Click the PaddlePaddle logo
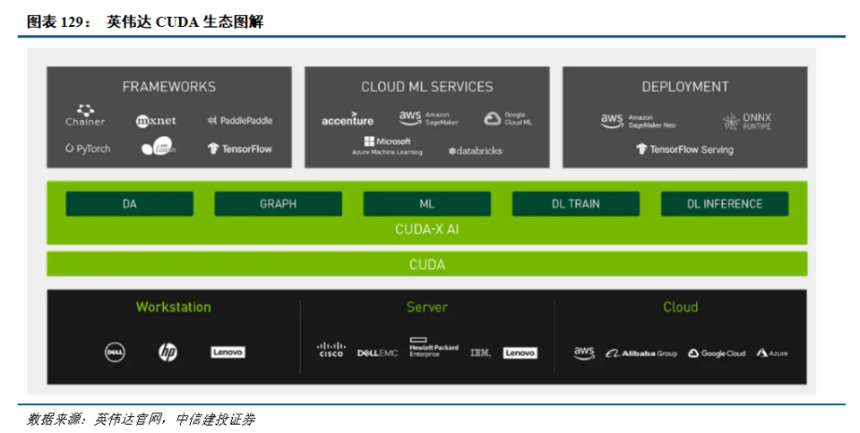Screen dimensions: 860x433 [x=240, y=121]
